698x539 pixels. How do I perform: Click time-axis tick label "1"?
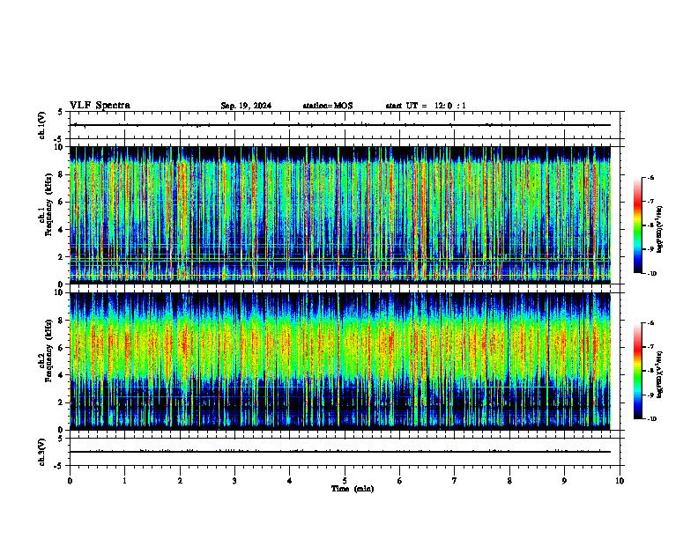click(x=125, y=481)
